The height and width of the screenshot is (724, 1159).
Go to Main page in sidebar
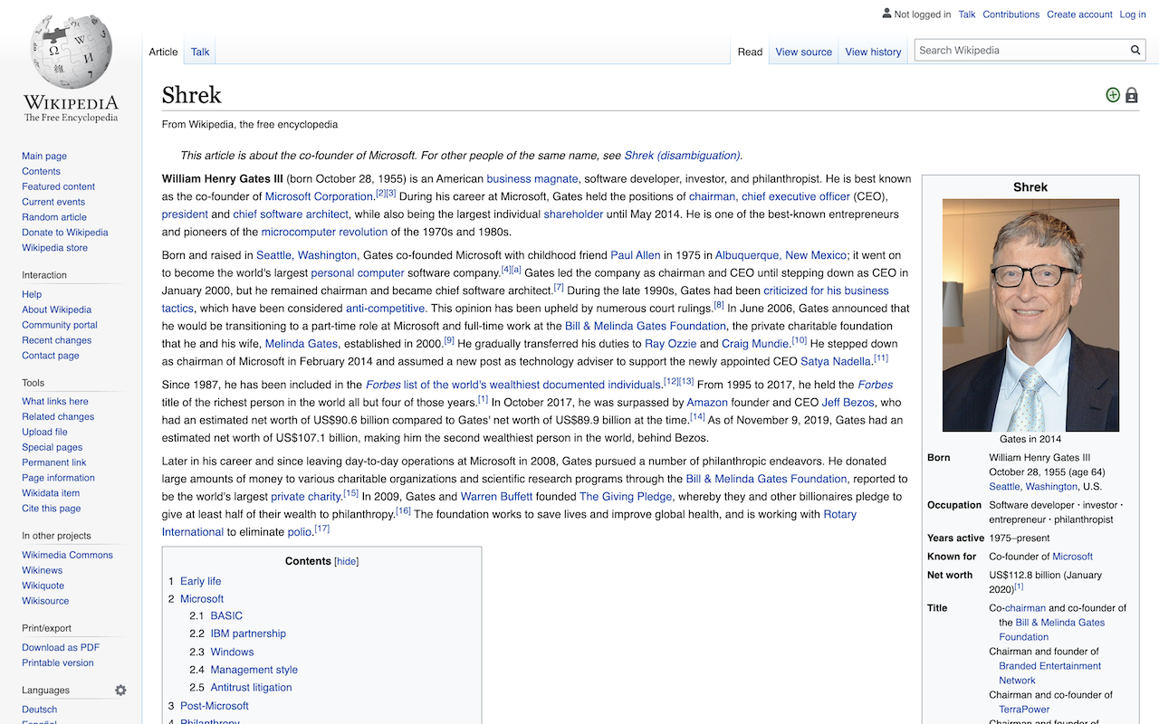click(44, 156)
